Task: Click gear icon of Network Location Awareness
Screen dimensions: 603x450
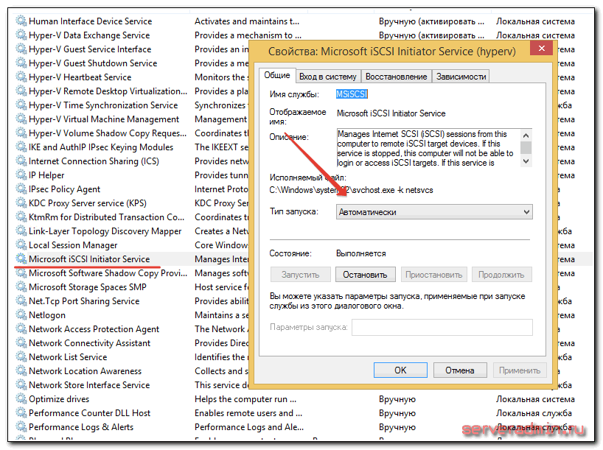Action: [21, 371]
